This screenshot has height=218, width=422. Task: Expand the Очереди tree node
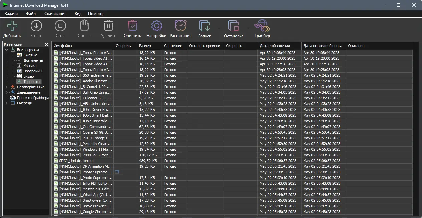pyautogui.click(x=7, y=103)
